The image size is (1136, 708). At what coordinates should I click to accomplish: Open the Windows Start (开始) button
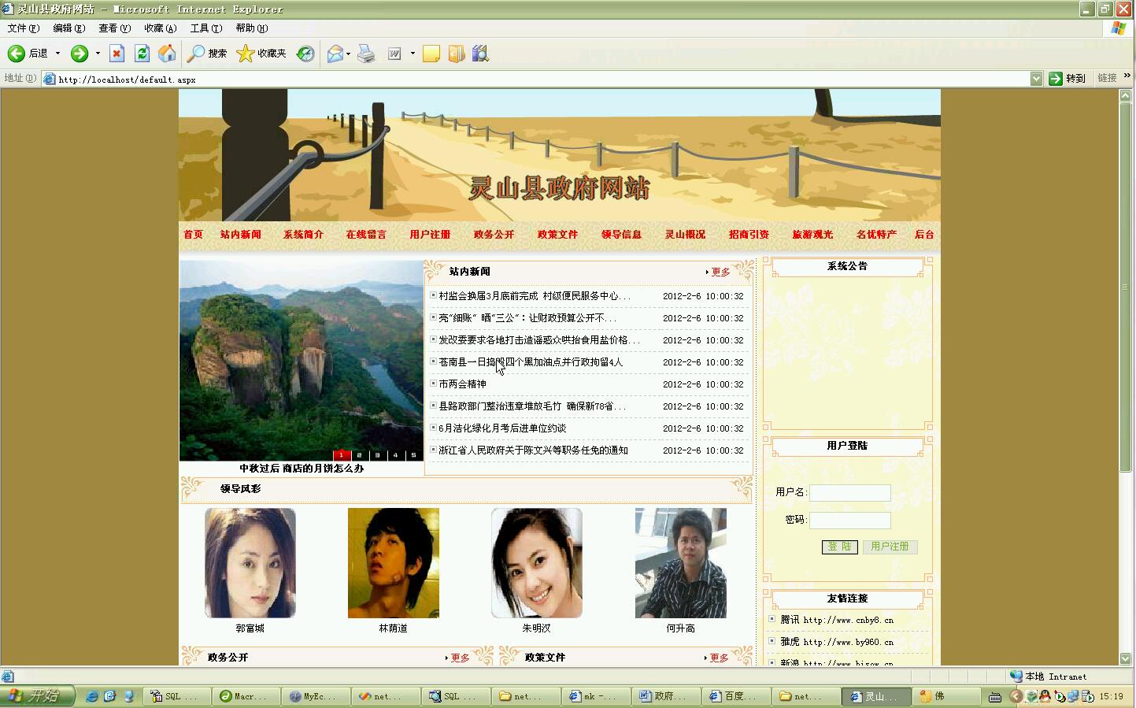click(x=37, y=696)
